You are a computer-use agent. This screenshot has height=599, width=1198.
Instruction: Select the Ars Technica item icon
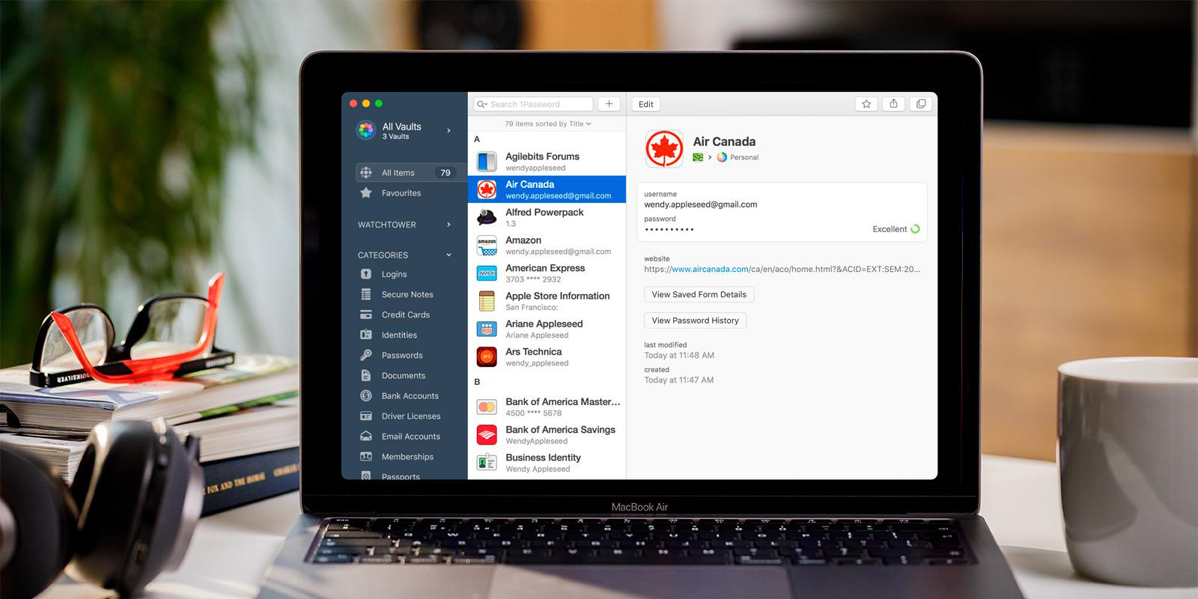click(487, 356)
